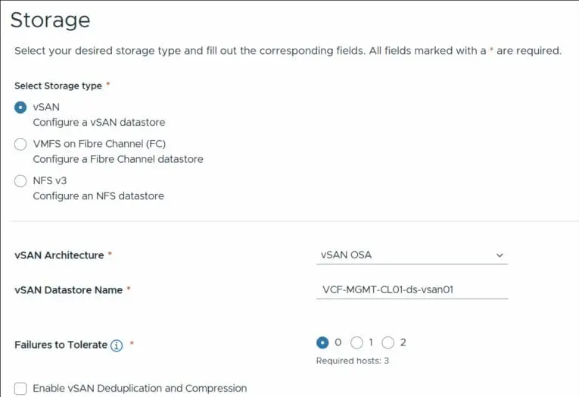This screenshot has height=397, width=579.
Task: Click the Required hosts: 3 text
Action: [352, 361]
